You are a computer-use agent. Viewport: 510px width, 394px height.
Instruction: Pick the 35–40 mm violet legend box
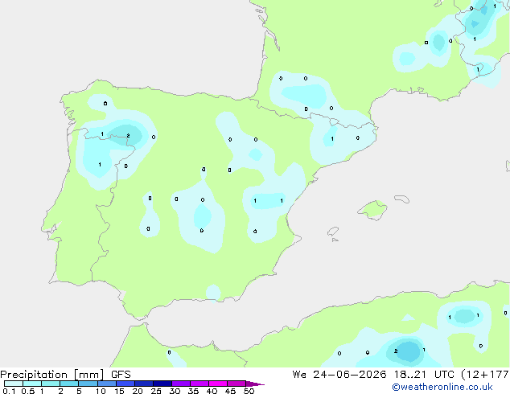click(x=199, y=384)
